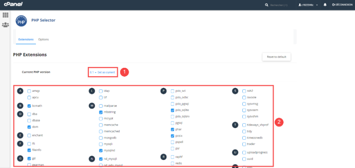
Task: Enable the psr extension checkbox
Action: point(173,148)
